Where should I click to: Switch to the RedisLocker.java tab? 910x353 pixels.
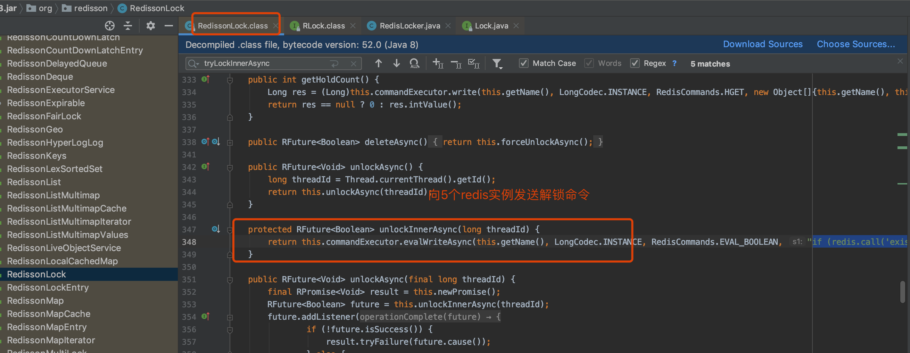pyautogui.click(x=409, y=26)
